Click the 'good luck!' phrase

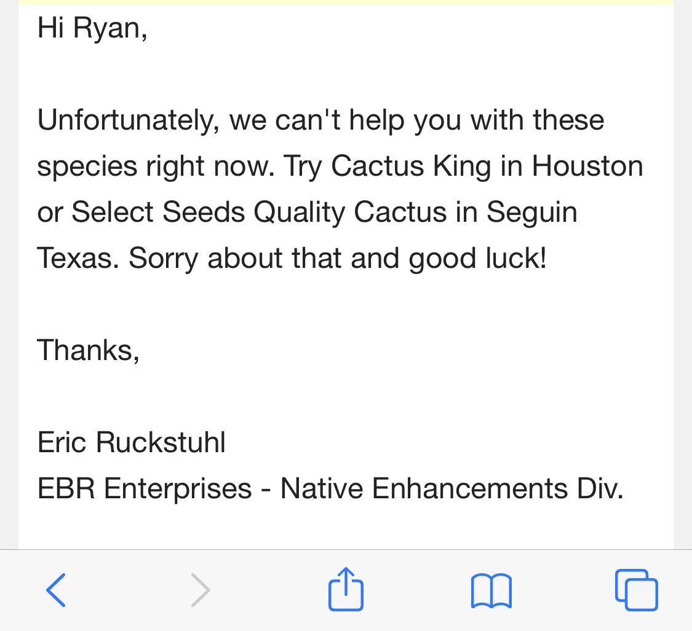tap(477, 259)
